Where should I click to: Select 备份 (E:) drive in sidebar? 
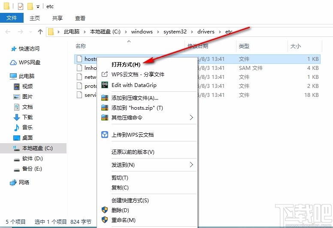tap(32, 169)
